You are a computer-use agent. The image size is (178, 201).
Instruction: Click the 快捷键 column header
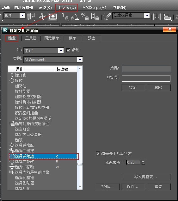(x=66, y=69)
